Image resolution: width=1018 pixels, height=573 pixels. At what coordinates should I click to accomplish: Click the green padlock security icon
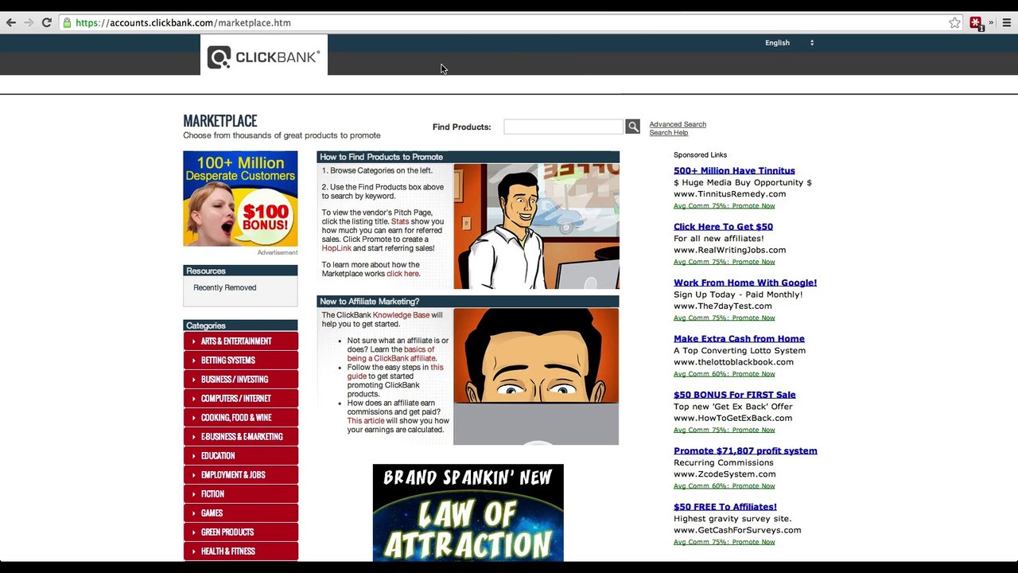click(x=68, y=22)
